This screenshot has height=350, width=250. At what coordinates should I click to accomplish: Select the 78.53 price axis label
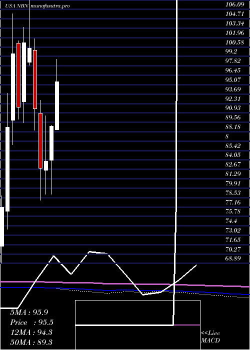click(x=233, y=192)
